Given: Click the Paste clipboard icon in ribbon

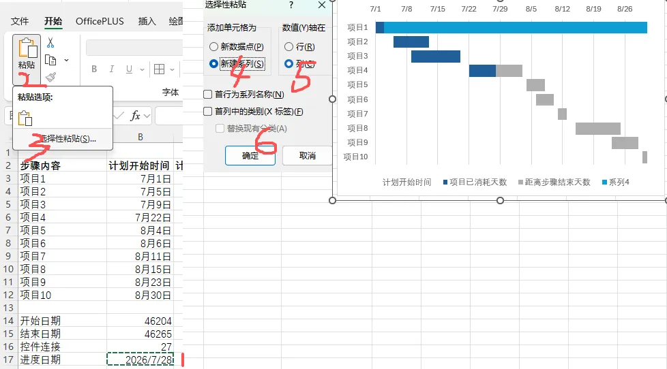Looking at the screenshot, I should 27,48.
